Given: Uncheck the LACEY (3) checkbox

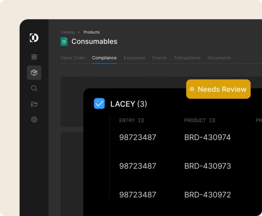Looking at the screenshot, I should pos(99,104).
